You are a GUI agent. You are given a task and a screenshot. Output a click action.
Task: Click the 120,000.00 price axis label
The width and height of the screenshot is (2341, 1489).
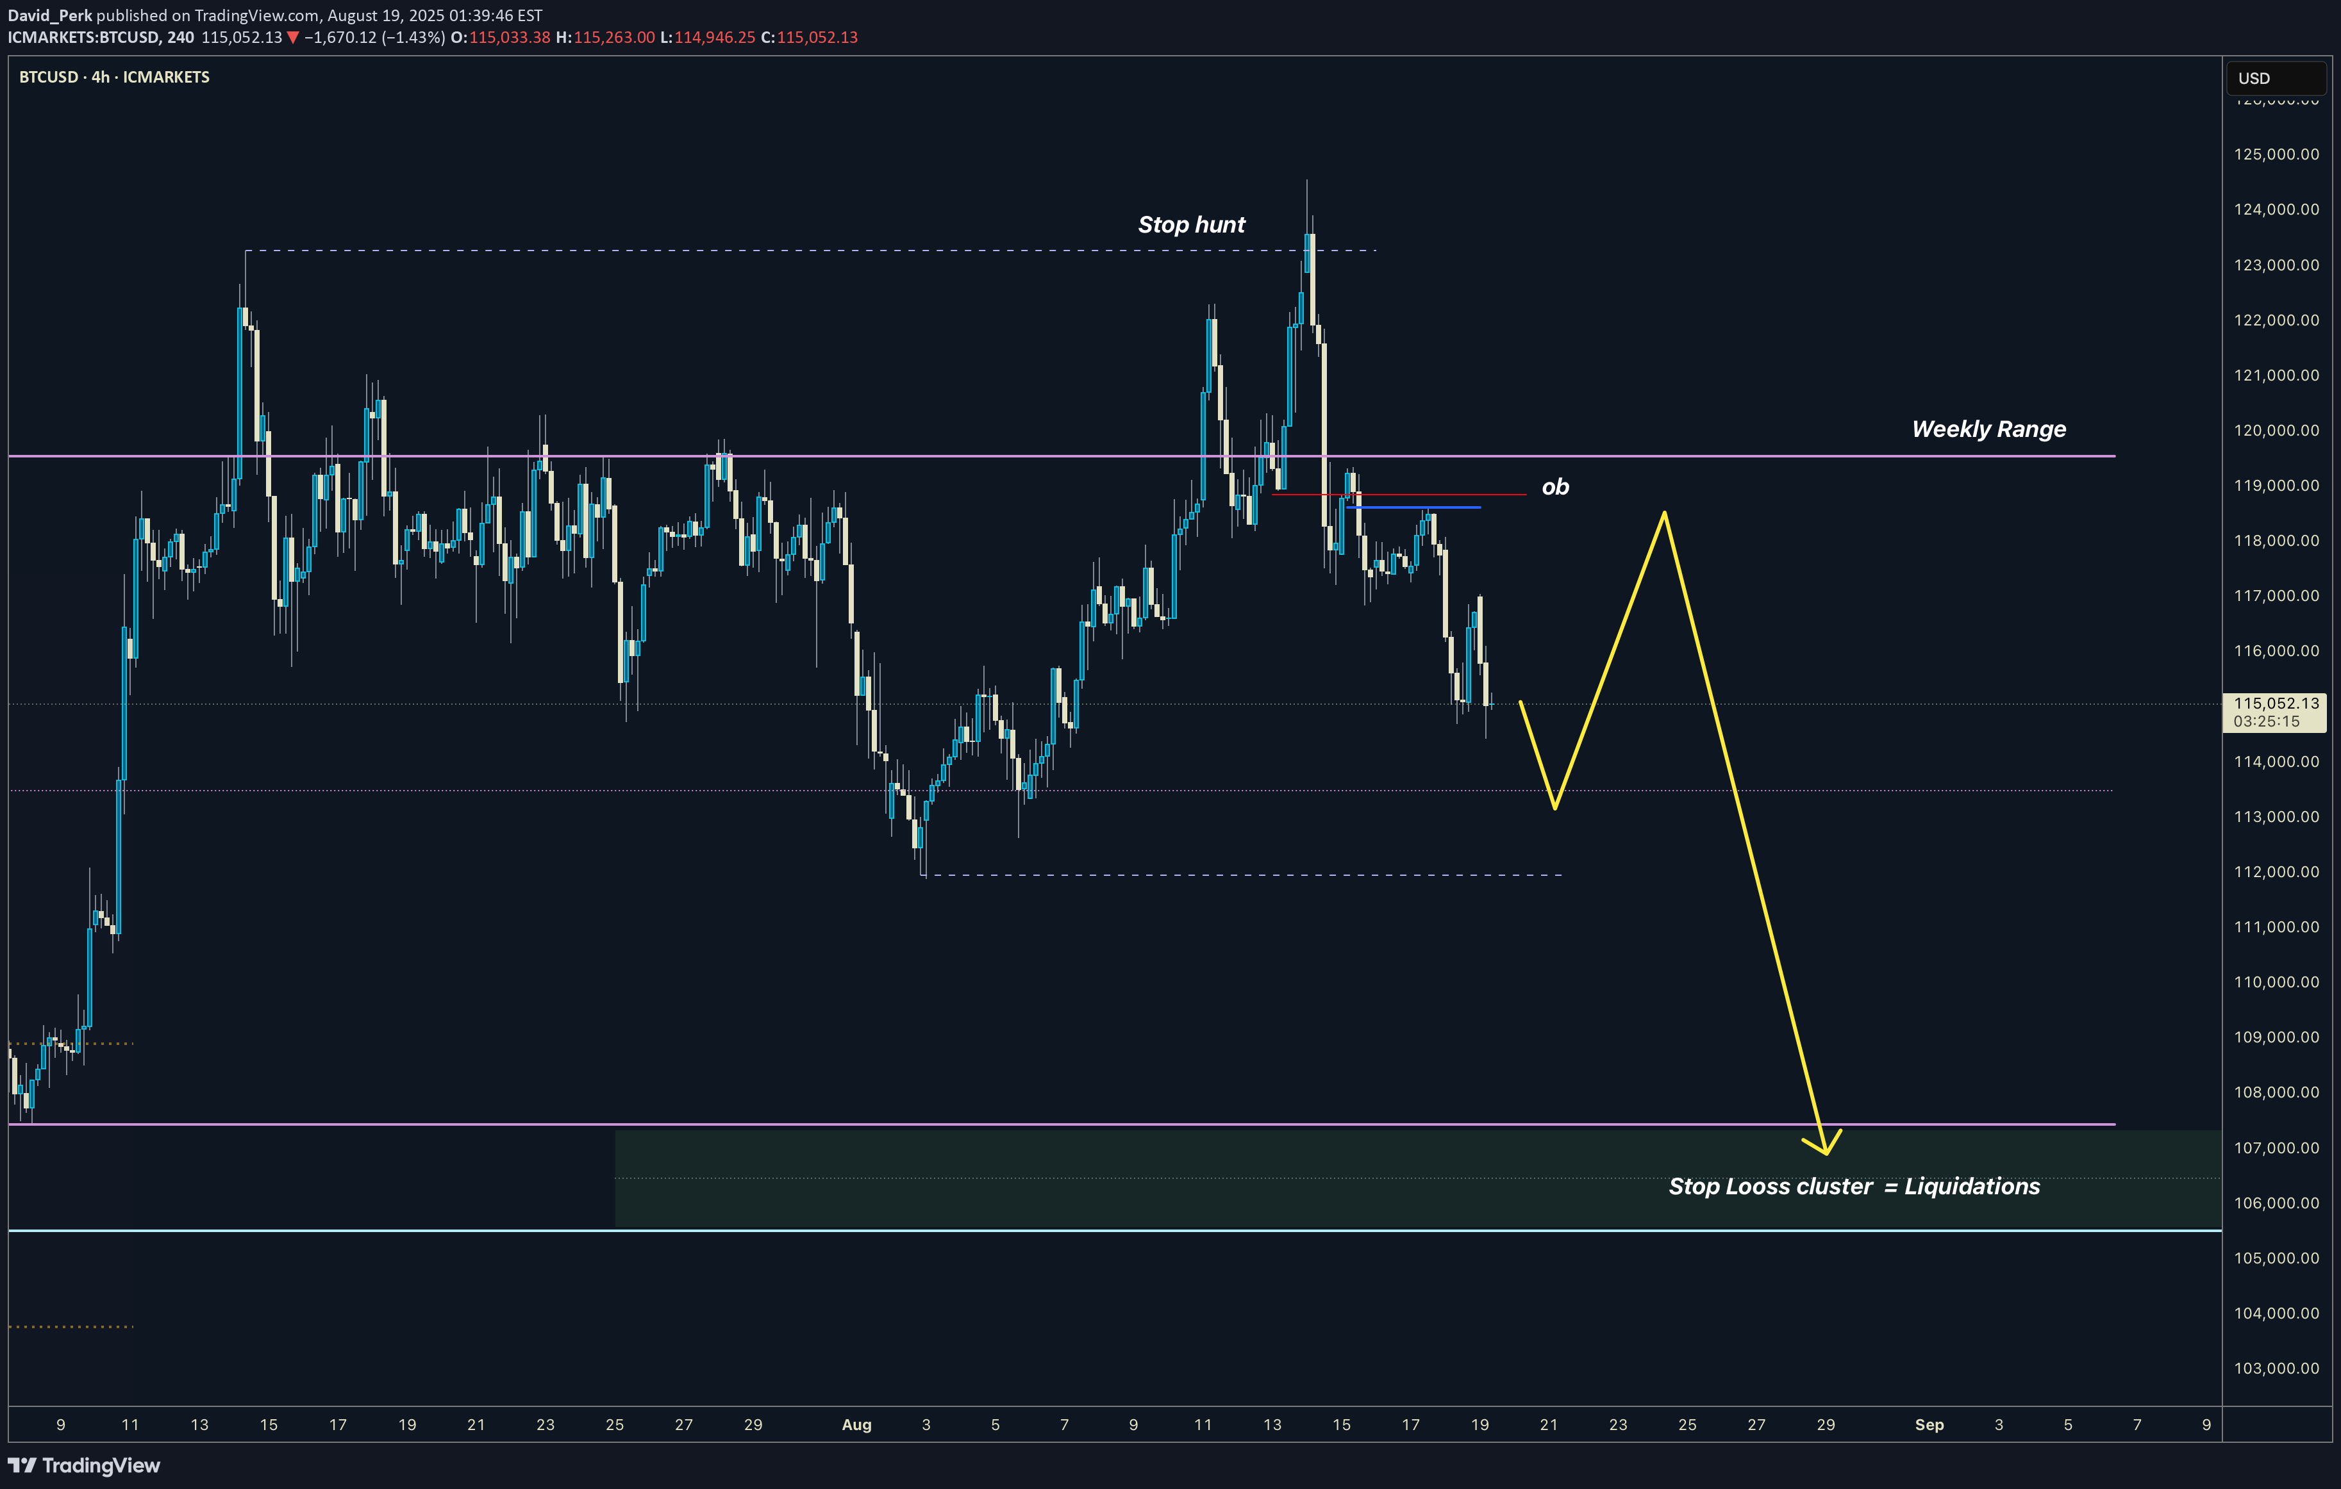click(x=2276, y=430)
